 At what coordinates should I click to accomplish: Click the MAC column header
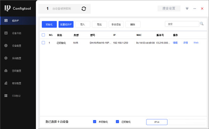point(139,35)
